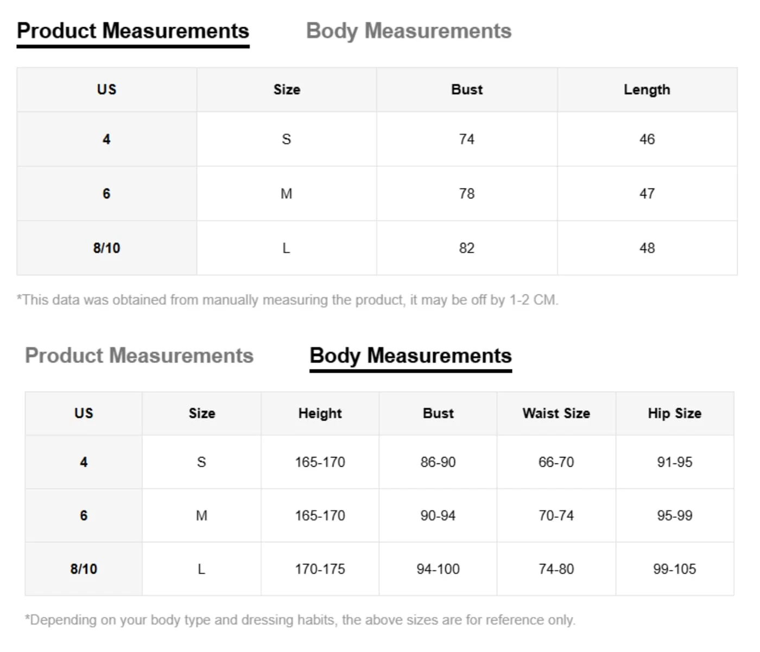
Task: Click the Size header in product table
Action: pyautogui.click(x=287, y=90)
